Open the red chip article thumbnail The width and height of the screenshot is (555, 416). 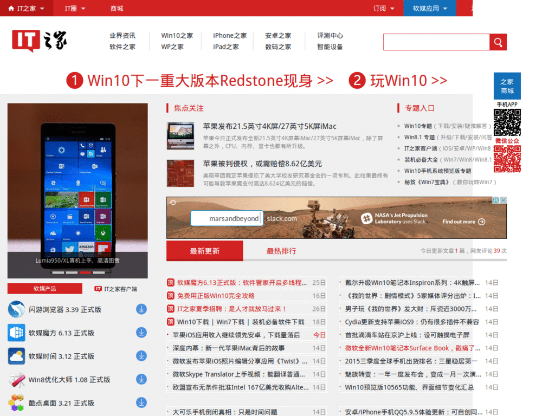click(x=180, y=173)
